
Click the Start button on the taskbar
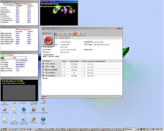click(x=4, y=129)
